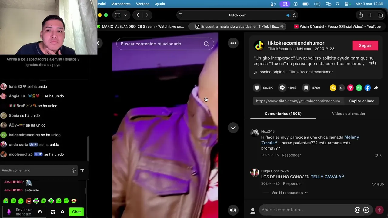
Task: Open Kick chat settings gear
Action: (x=62, y=212)
